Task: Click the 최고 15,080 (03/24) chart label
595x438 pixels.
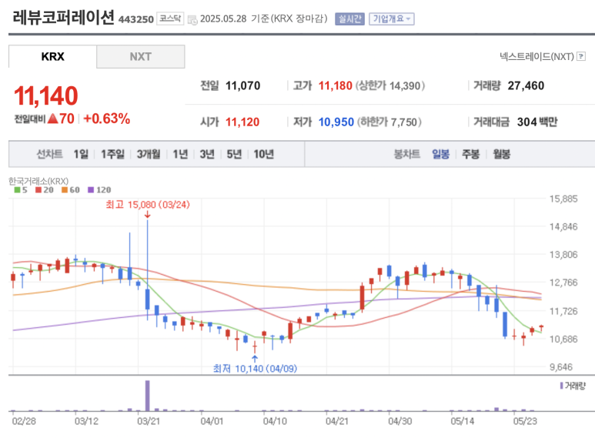Action: [148, 205]
